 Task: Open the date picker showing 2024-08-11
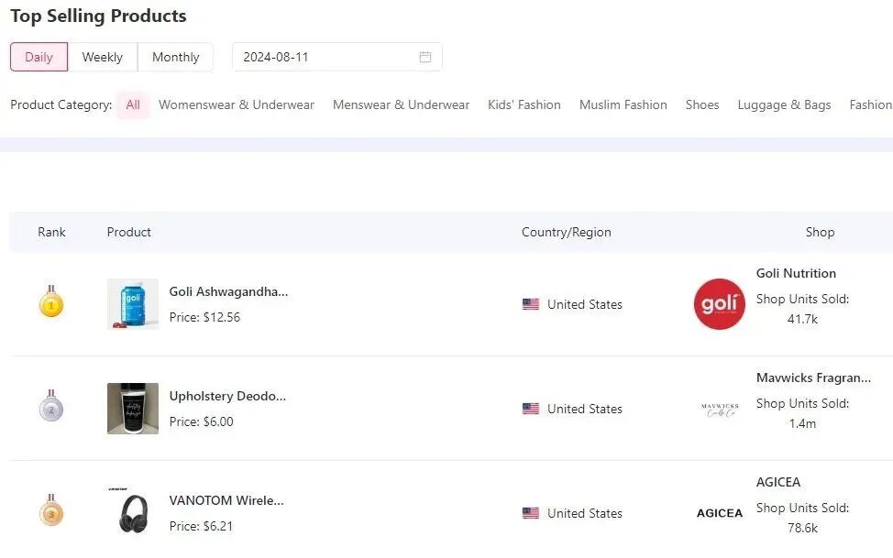pyautogui.click(x=325, y=57)
